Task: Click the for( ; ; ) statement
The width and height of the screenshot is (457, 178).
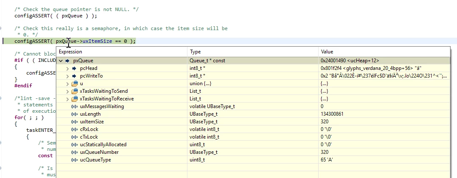Action: pyautogui.click(x=29, y=117)
